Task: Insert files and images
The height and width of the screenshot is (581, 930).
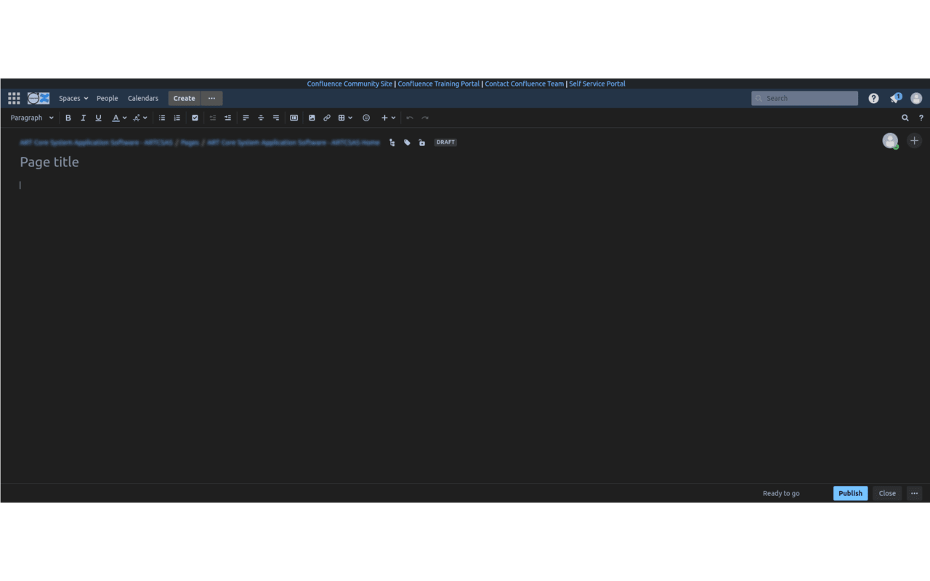Action: point(312,118)
